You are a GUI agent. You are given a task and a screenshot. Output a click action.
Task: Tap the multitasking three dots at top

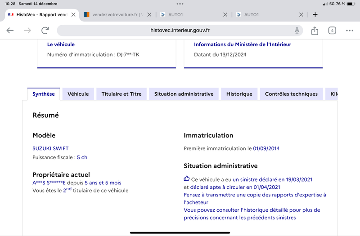(x=180, y=4)
